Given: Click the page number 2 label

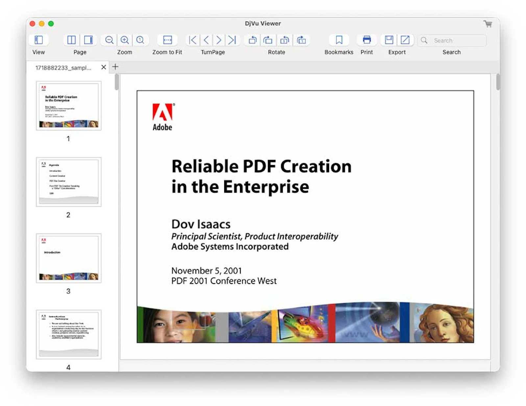Looking at the screenshot, I should tap(68, 215).
